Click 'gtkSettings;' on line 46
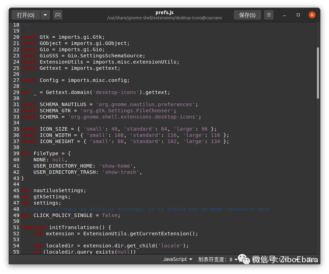The image size is (329, 274). pos(52,197)
